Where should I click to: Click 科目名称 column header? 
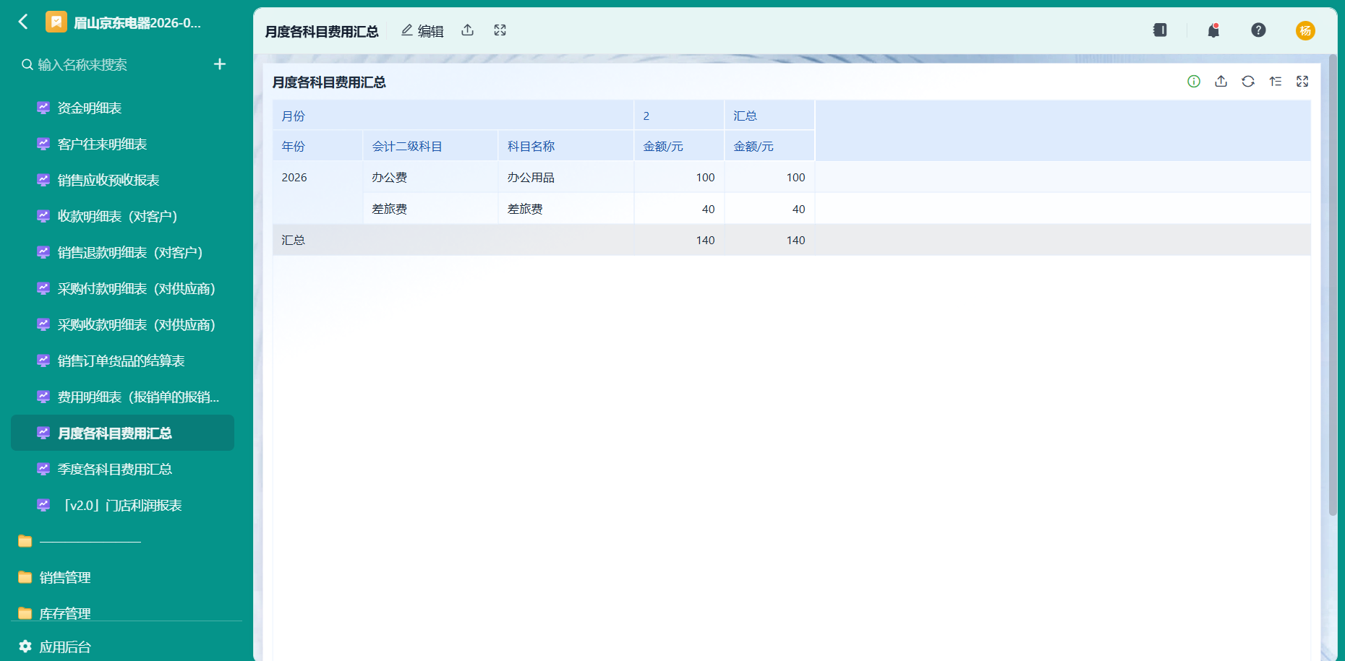click(565, 146)
